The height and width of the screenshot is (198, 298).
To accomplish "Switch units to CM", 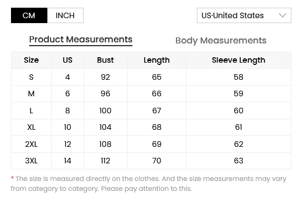I will coord(29,15).
